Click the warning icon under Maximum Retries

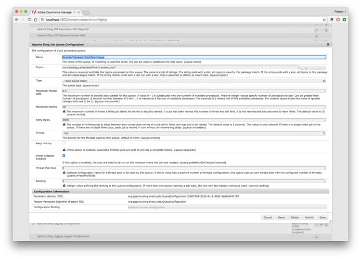(64, 111)
